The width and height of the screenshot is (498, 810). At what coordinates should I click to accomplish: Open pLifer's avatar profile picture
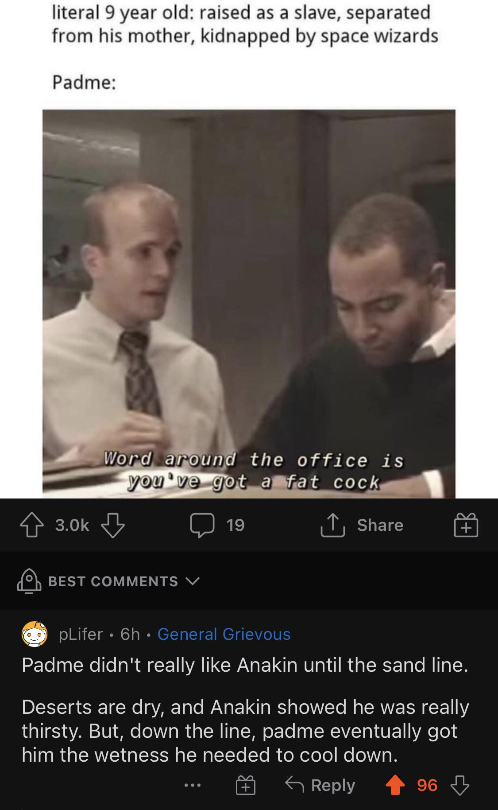[x=35, y=634]
